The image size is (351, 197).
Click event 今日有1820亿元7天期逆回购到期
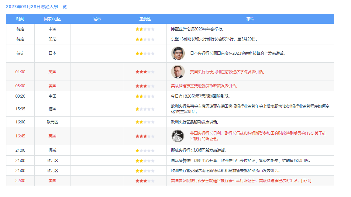click(x=201, y=96)
